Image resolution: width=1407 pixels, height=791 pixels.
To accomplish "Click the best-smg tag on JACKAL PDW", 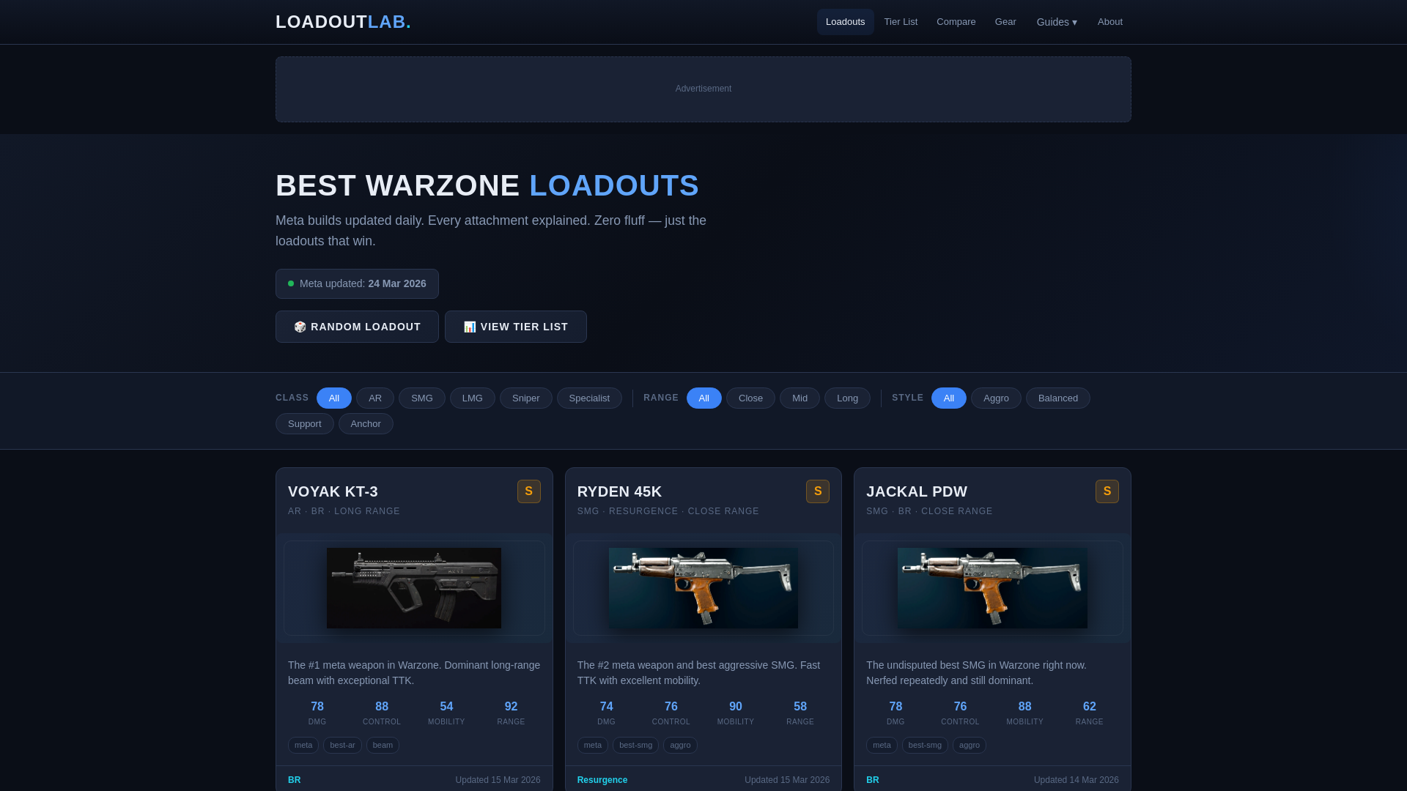I will (925, 745).
